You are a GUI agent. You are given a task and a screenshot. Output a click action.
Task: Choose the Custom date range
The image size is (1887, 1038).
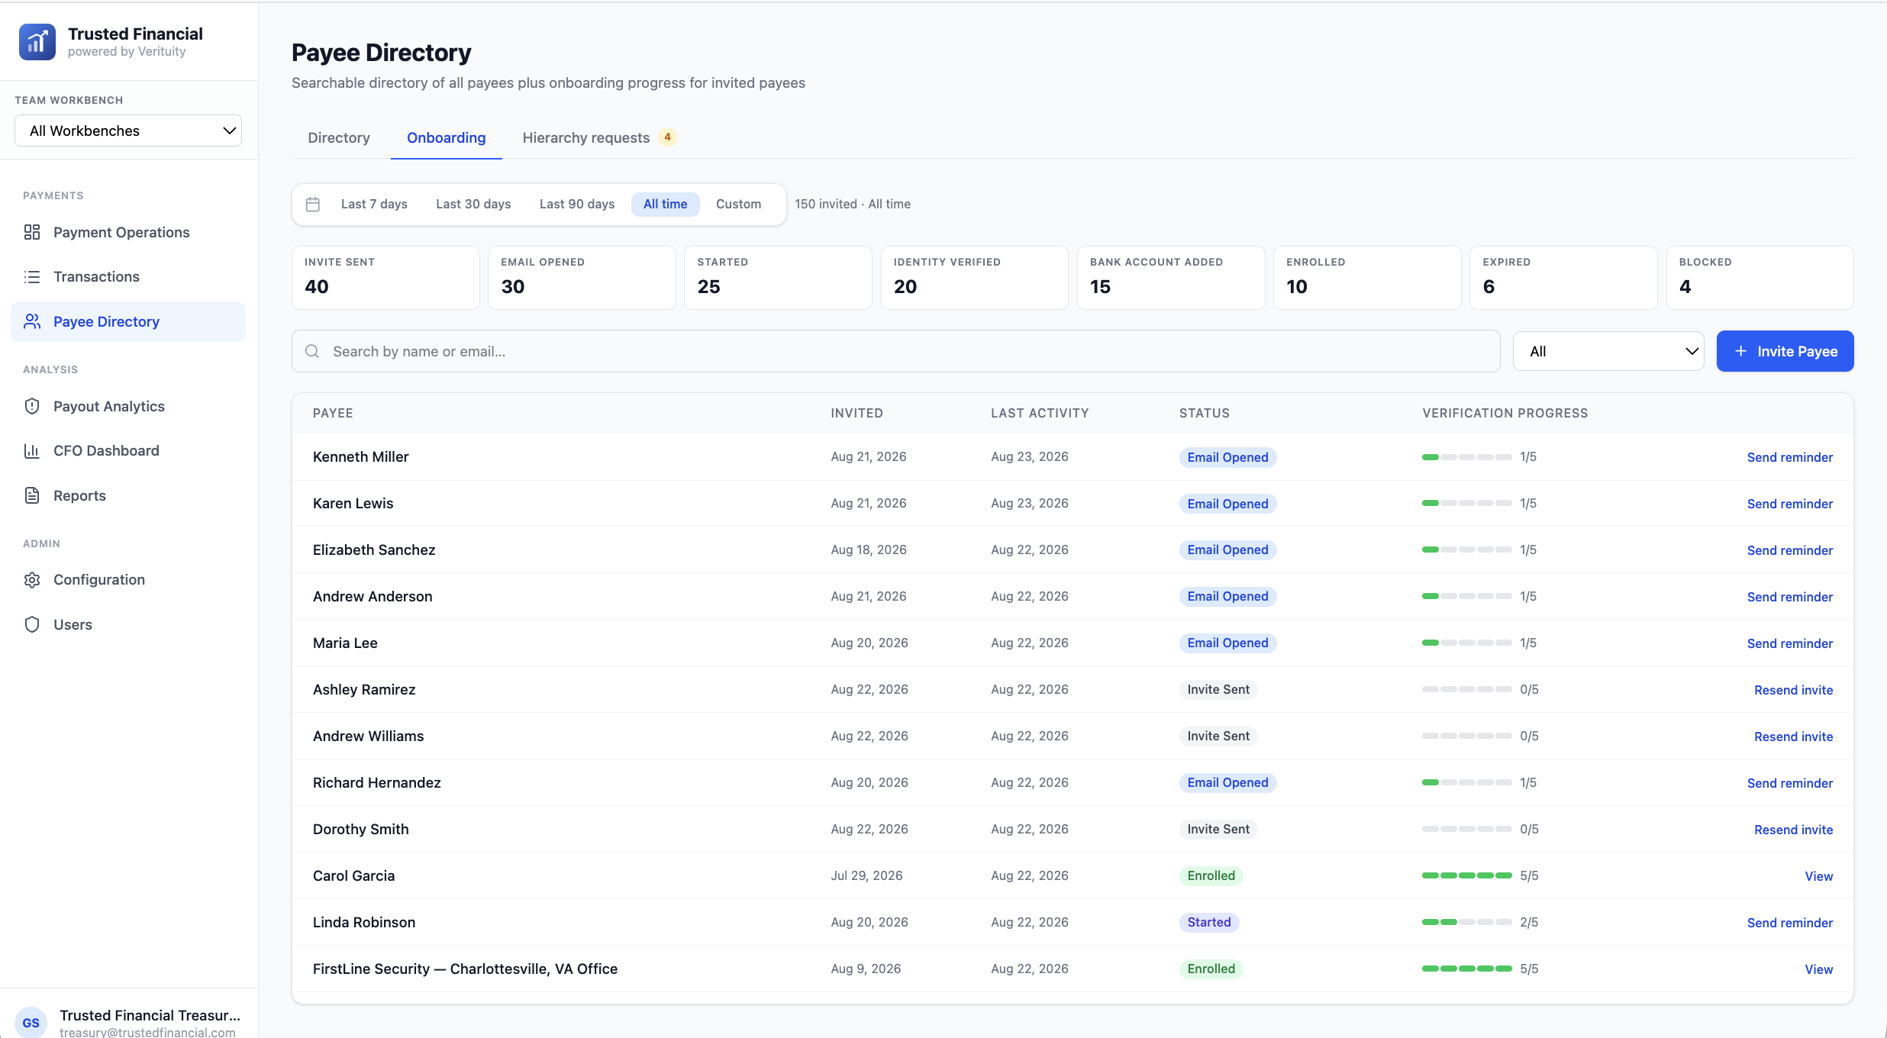(x=738, y=204)
